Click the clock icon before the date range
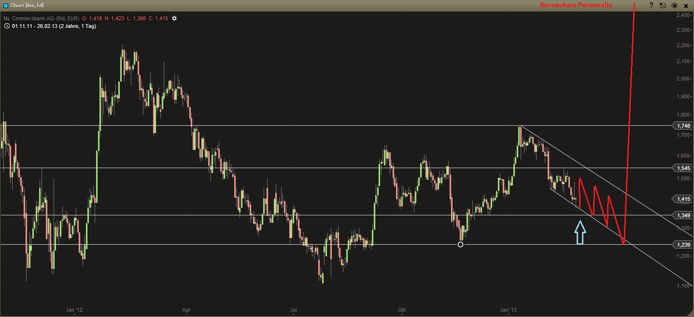Screen dimensions: 694x317 point(6,26)
